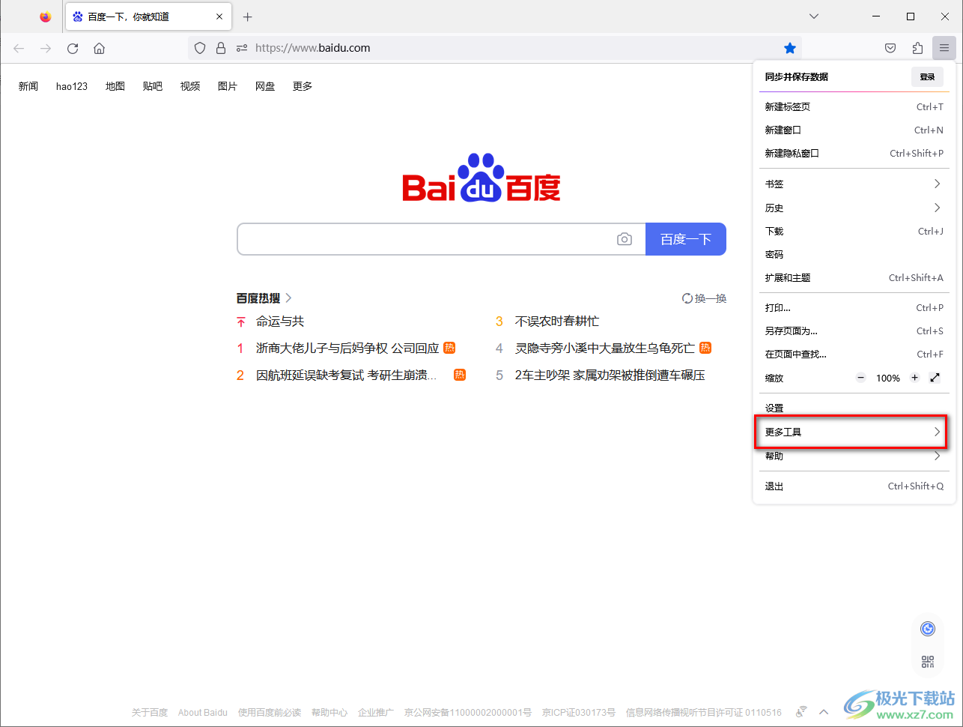Image resolution: width=963 pixels, height=727 pixels.
Task: Close the Firefox hamburger menu button
Action: (x=944, y=48)
